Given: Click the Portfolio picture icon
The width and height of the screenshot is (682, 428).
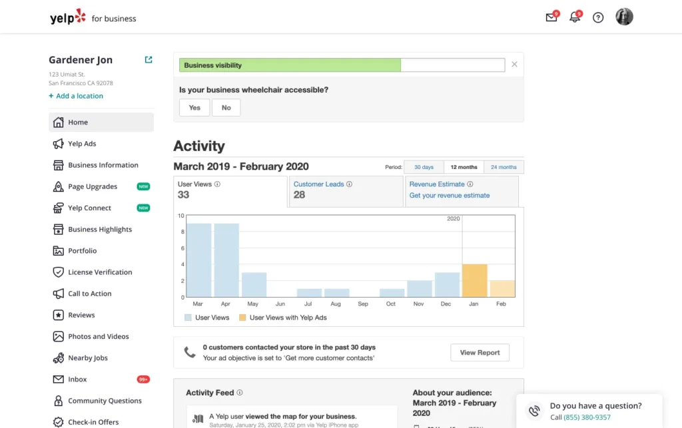Looking at the screenshot, I should coord(59,251).
